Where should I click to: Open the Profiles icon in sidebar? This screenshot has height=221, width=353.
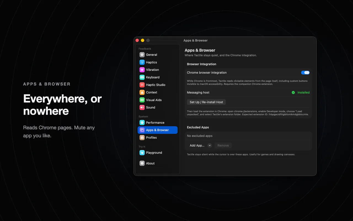click(142, 138)
